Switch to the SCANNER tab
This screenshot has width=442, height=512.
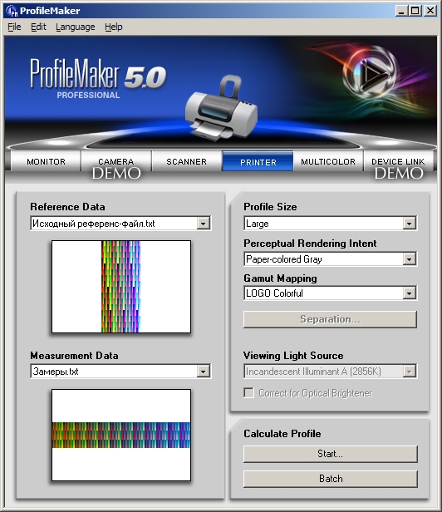(x=187, y=161)
